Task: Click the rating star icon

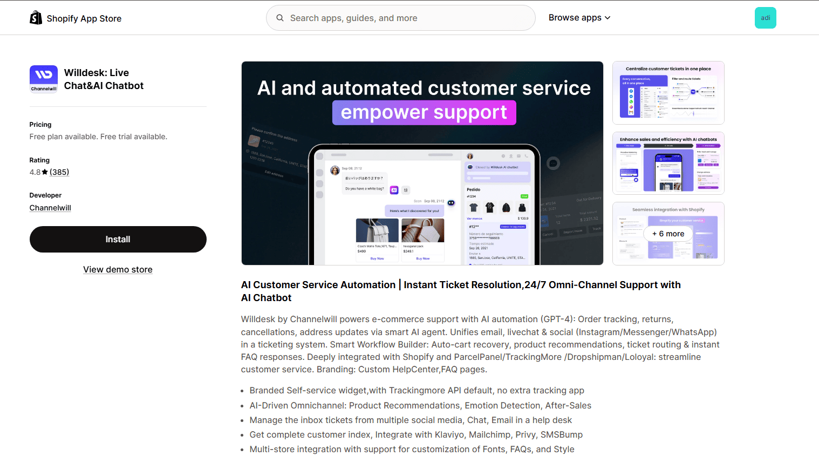Action: [45, 172]
